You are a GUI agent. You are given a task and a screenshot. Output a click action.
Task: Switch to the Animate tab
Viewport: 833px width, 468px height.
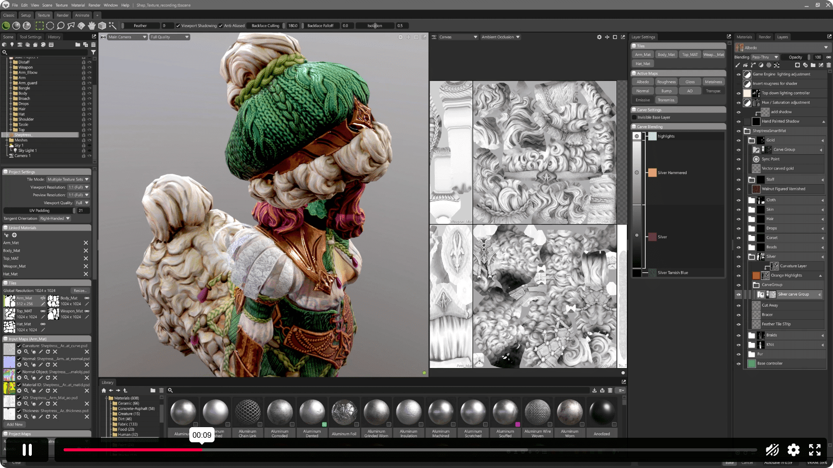82,15
